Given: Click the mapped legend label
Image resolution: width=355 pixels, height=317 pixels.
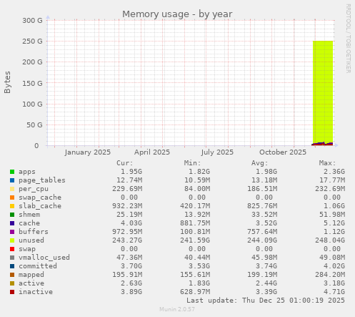Looking at the screenshot, I should 31,275.
